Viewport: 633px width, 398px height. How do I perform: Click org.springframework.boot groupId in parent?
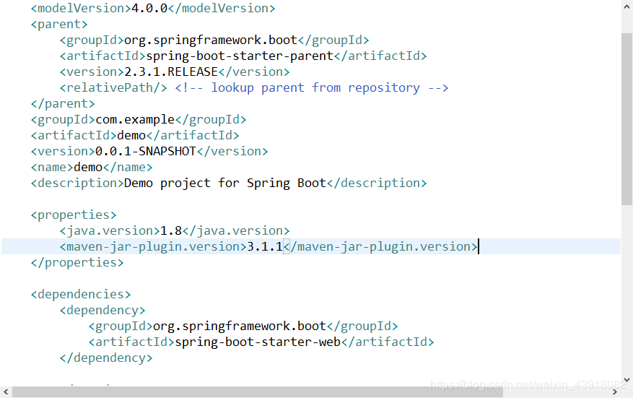pyautogui.click(x=211, y=40)
